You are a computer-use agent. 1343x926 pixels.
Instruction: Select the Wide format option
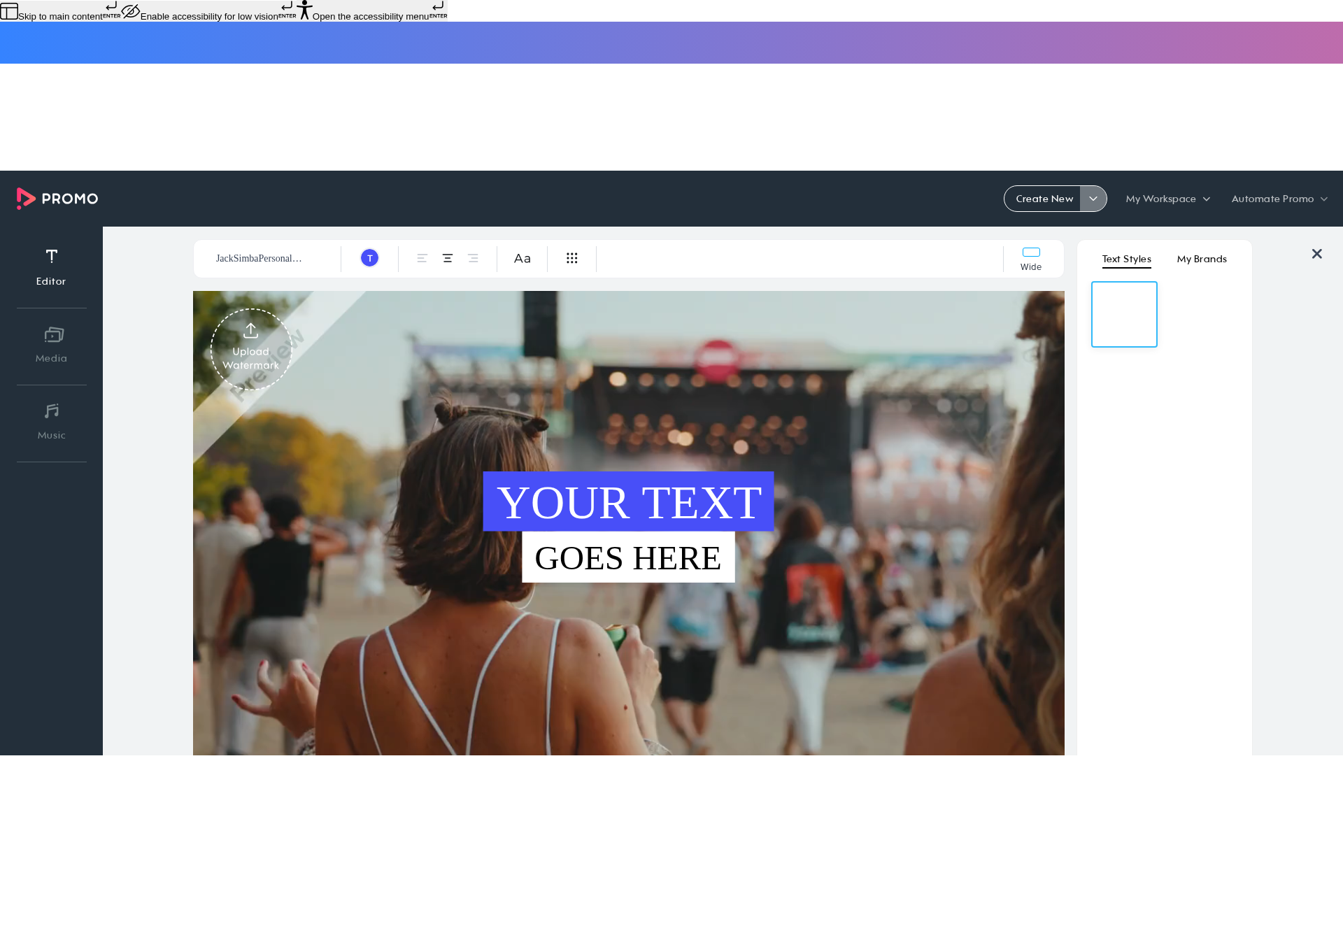[x=1031, y=259]
